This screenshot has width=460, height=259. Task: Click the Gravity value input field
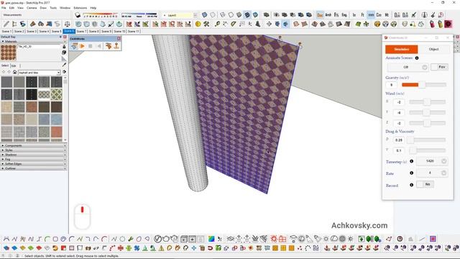pyautogui.click(x=391, y=85)
